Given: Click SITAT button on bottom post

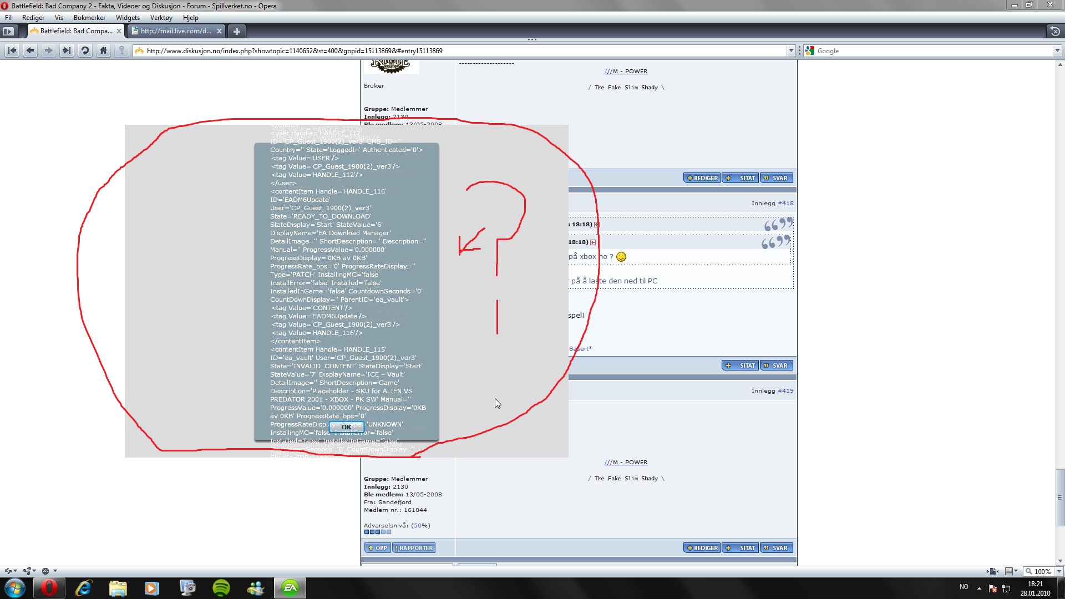Looking at the screenshot, I should pos(741,548).
